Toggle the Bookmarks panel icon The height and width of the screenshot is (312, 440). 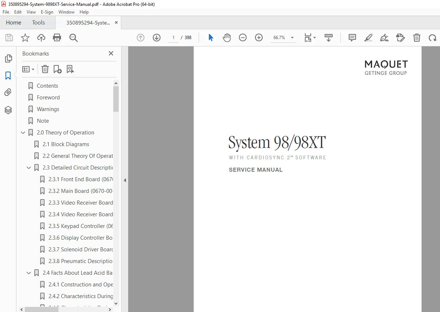click(x=8, y=76)
